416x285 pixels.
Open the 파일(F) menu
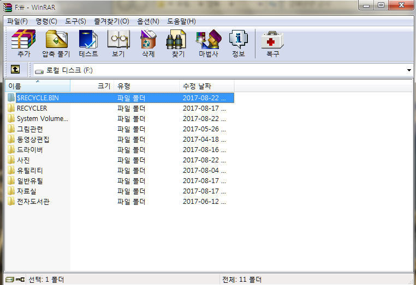click(17, 21)
